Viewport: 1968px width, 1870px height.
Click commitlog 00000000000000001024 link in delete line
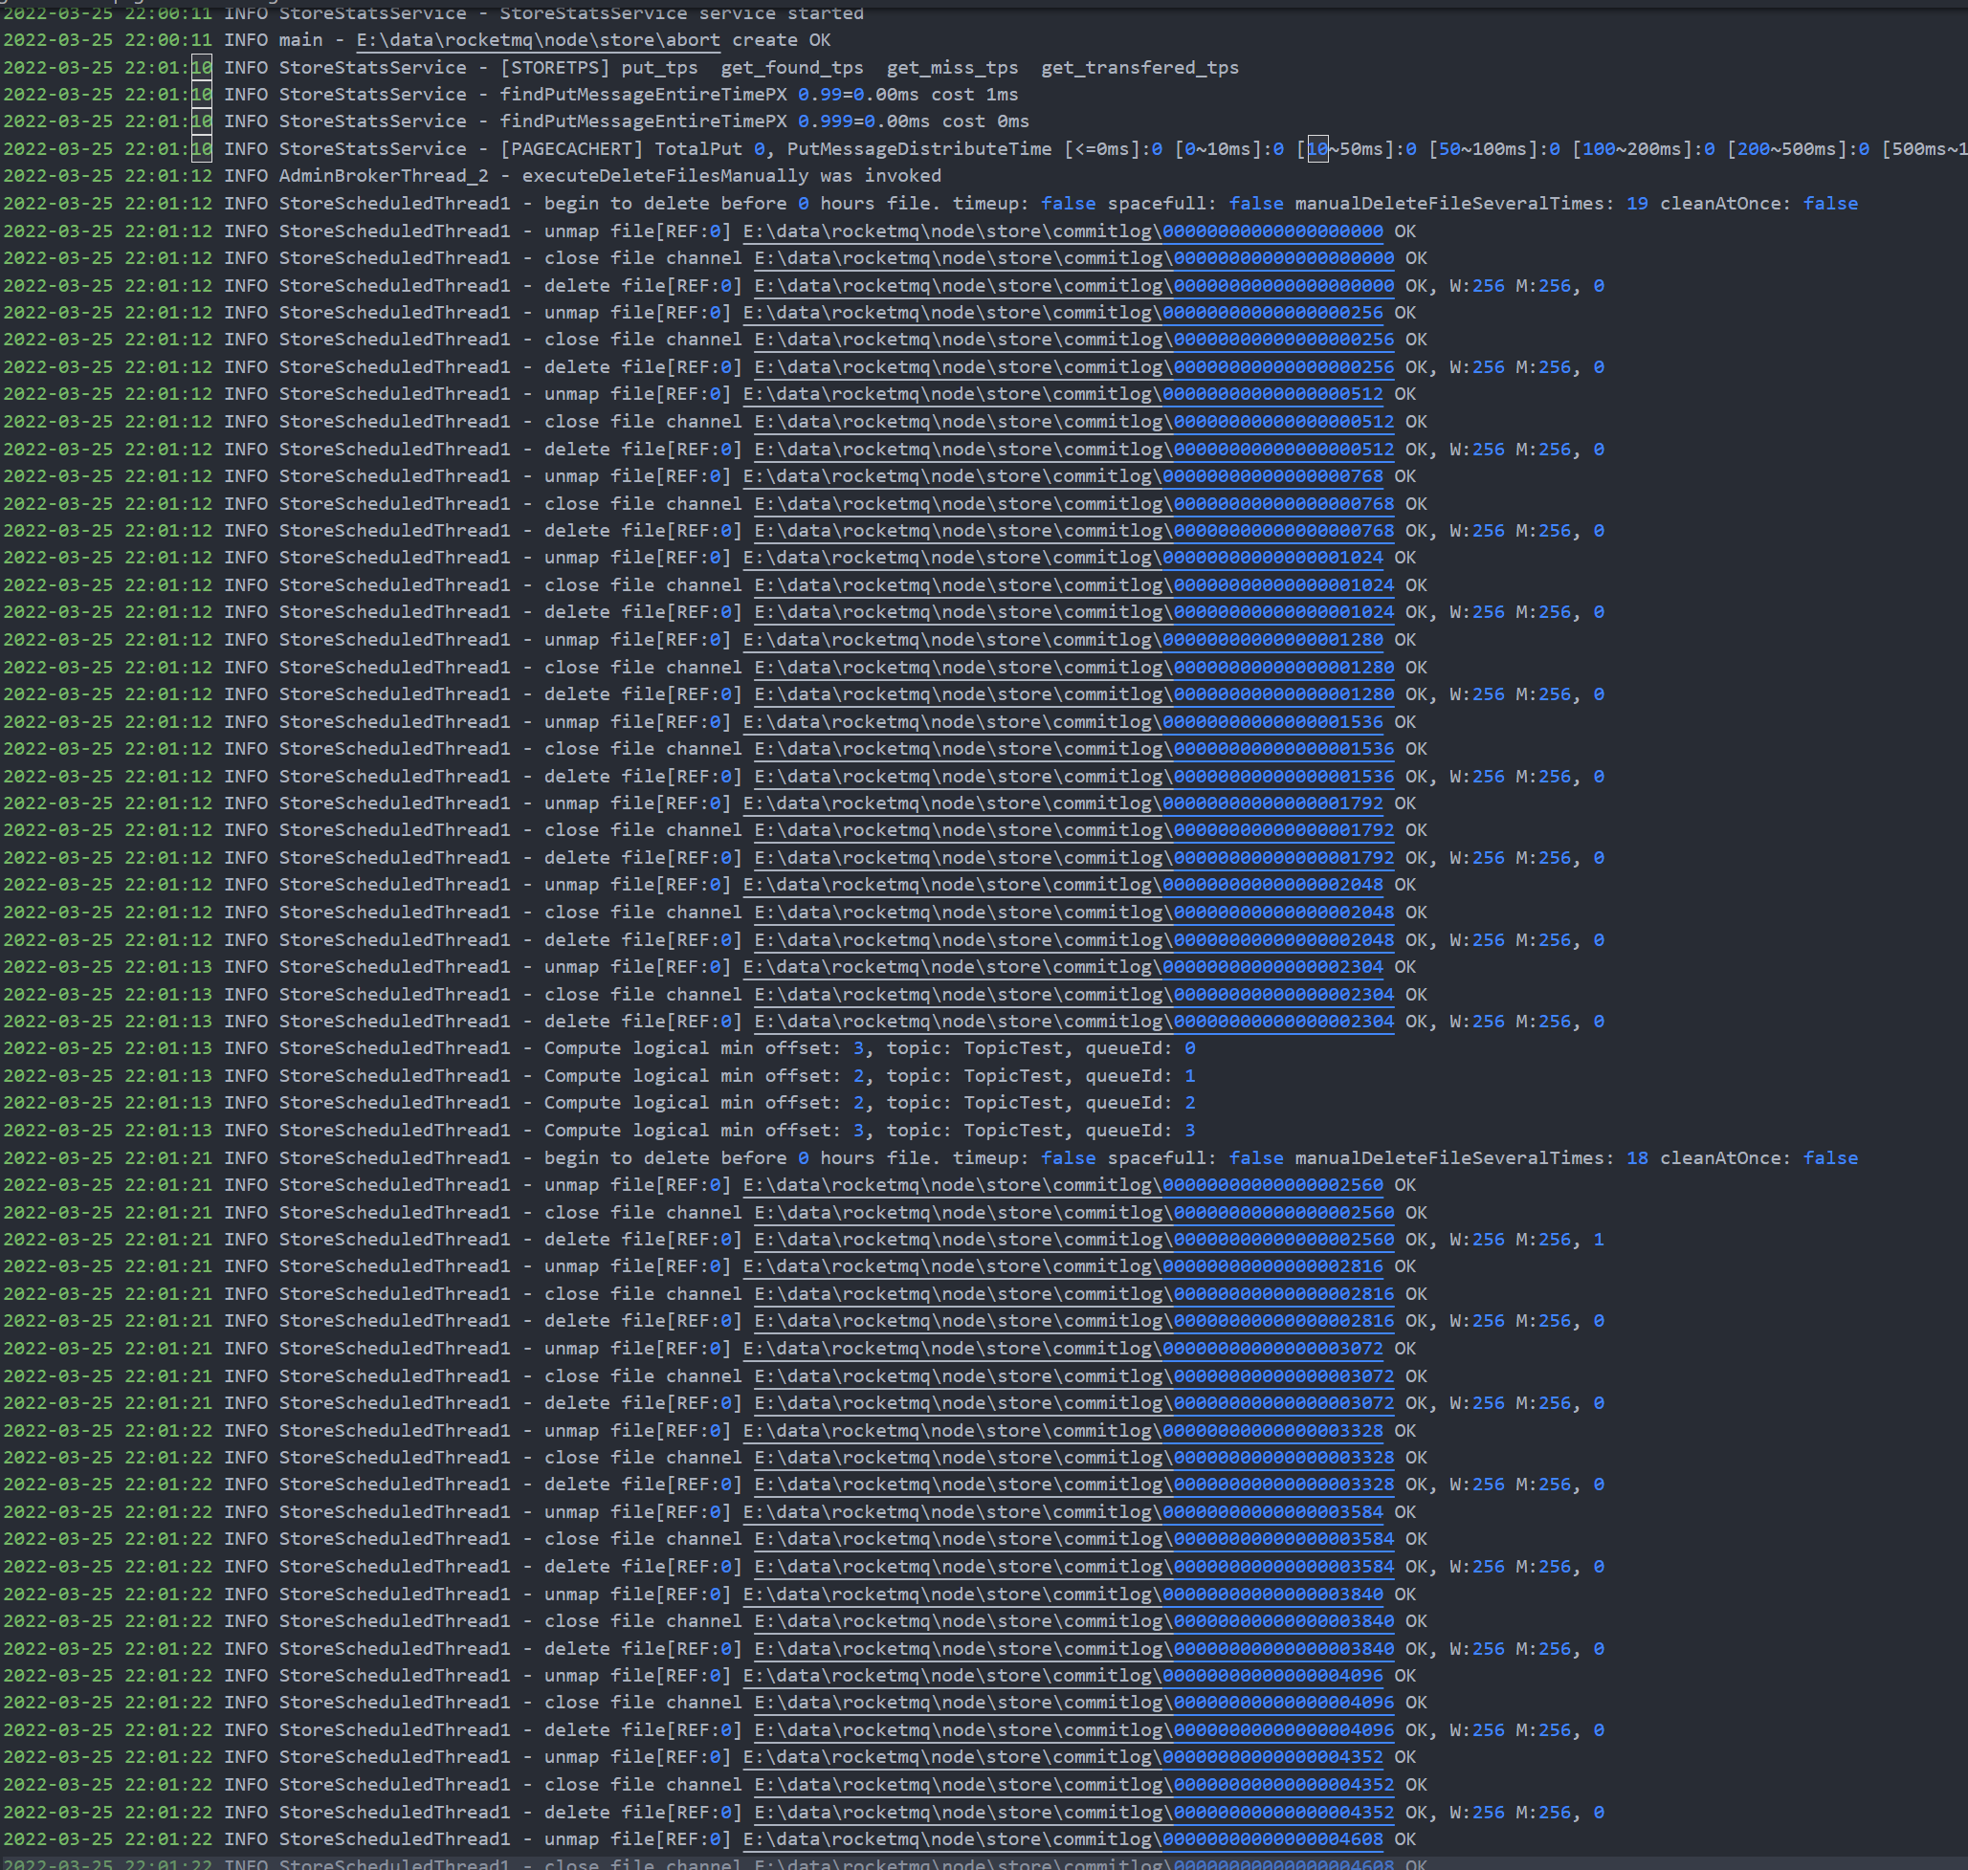pos(1283,612)
